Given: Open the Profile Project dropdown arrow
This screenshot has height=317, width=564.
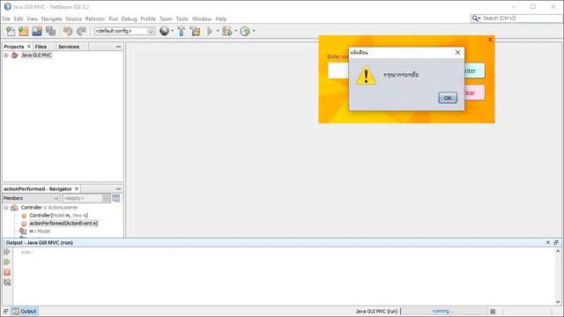Looking at the screenshot, I should 254,32.
